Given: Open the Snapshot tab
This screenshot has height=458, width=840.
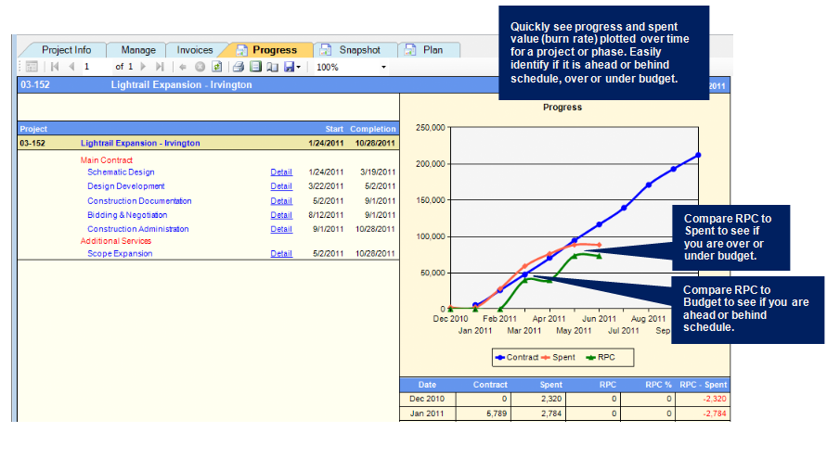Looking at the screenshot, I should pyautogui.click(x=358, y=50).
